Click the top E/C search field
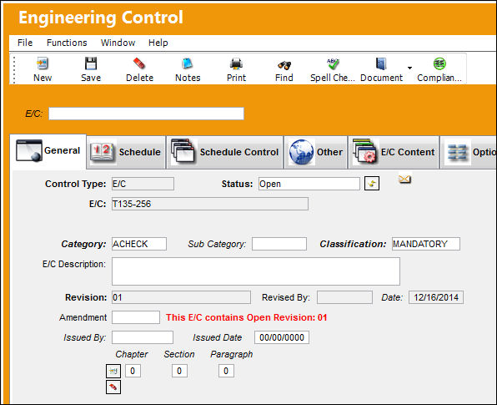 146,114
